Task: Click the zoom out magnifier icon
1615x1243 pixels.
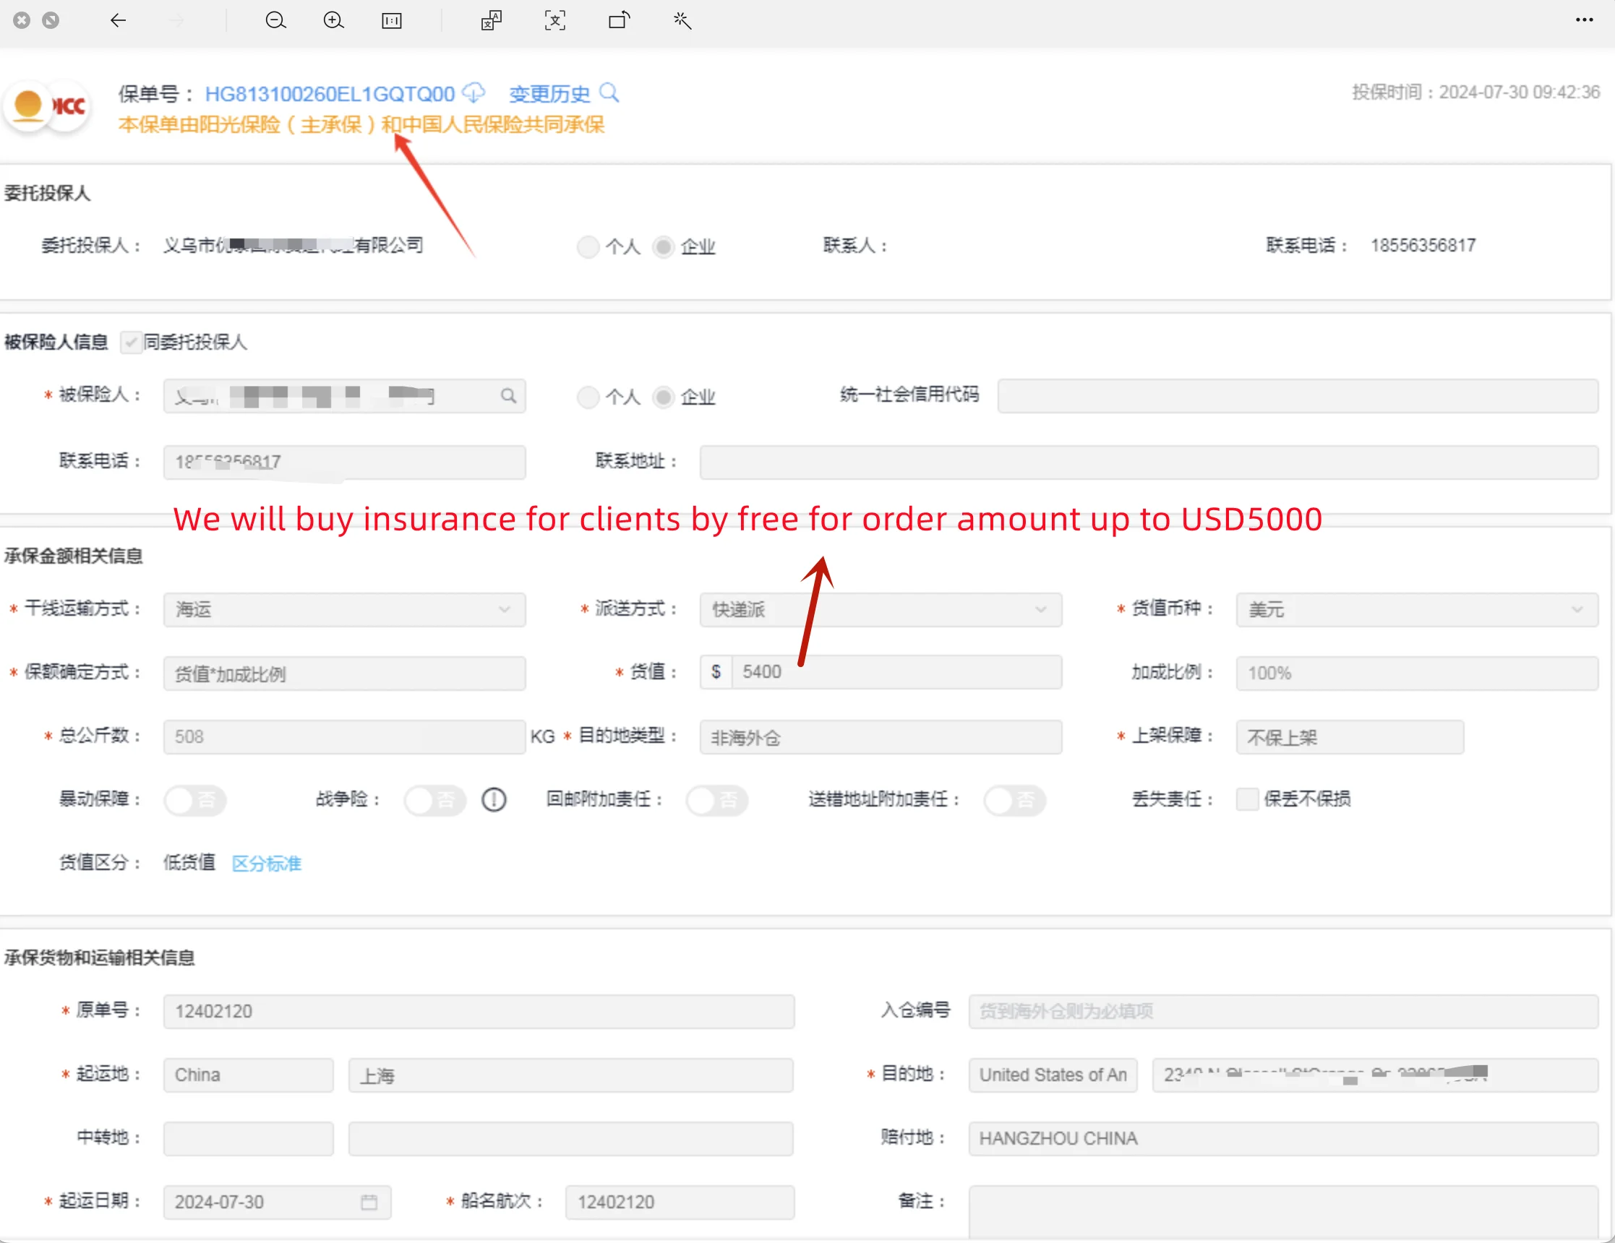Action: (275, 21)
